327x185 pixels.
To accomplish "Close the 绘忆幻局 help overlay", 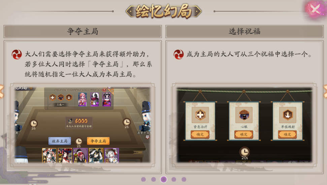I will click(x=315, y=9).
